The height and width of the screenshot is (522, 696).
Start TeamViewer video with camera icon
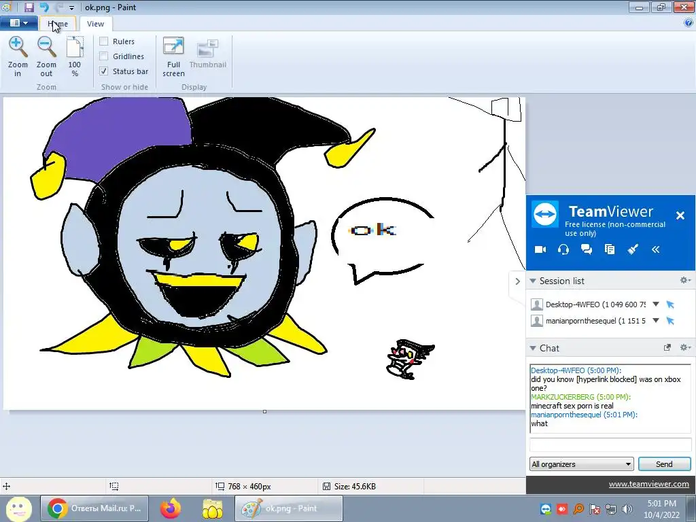(540, 249)
